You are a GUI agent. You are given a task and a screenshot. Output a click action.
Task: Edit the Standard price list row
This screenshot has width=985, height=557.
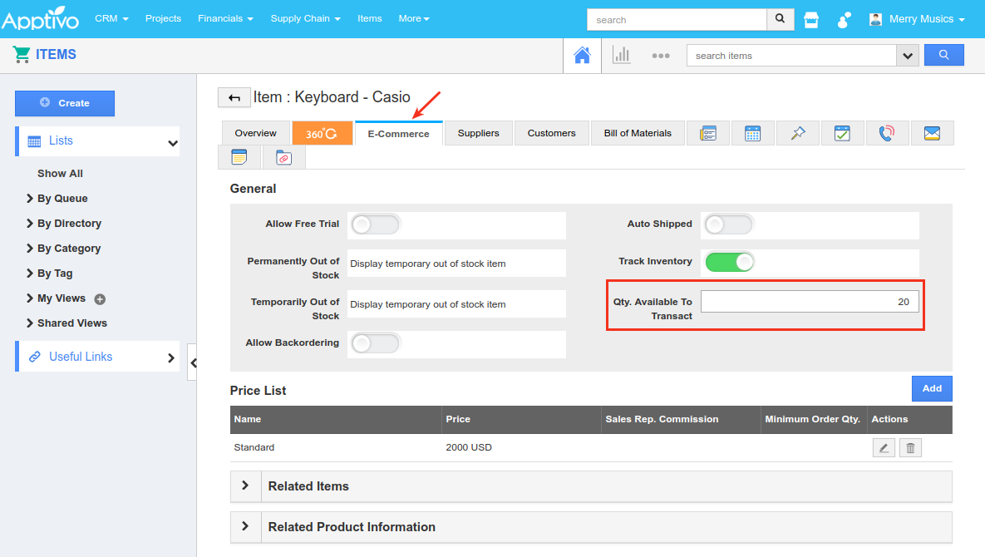(x=884, y=448)
